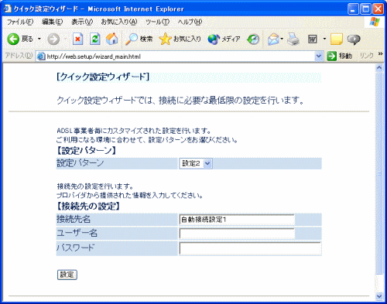Viewport: 387px width, 304px height.
Task: Click the Mail envelope icon
Action: click(273, 39)
